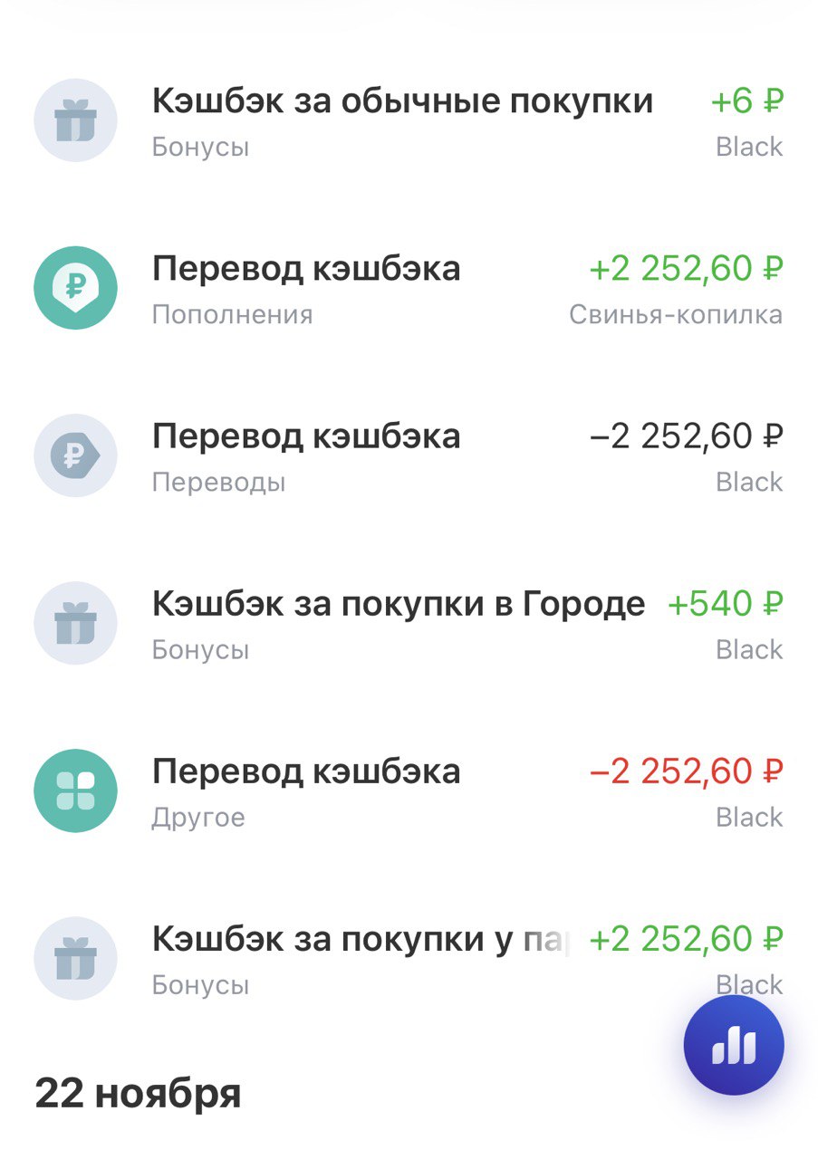Click the green +2 252,60 ₽ above Свинья-копилка

pyautogui.click(x=686, y=268)
